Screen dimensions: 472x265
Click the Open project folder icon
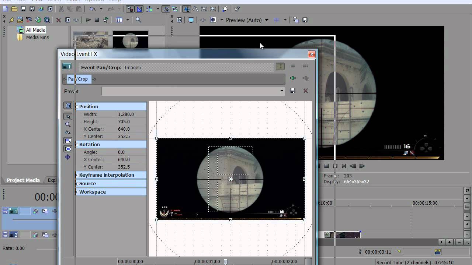(14, 9)
